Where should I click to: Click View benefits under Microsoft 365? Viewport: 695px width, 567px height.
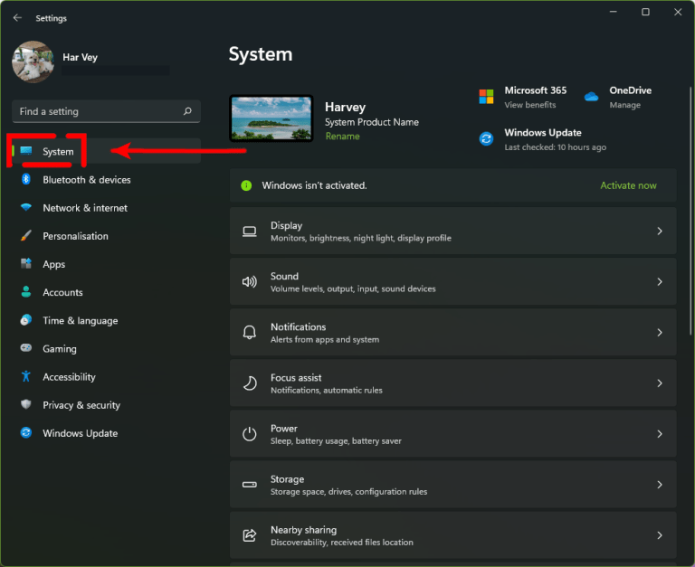[530, 105]
